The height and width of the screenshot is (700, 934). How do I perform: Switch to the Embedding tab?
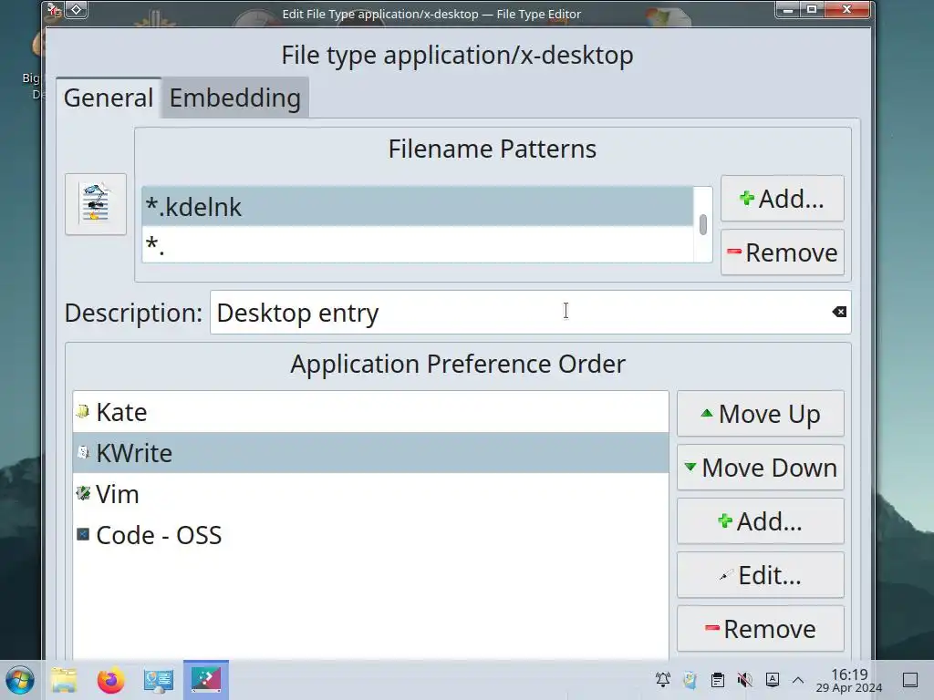234,98
